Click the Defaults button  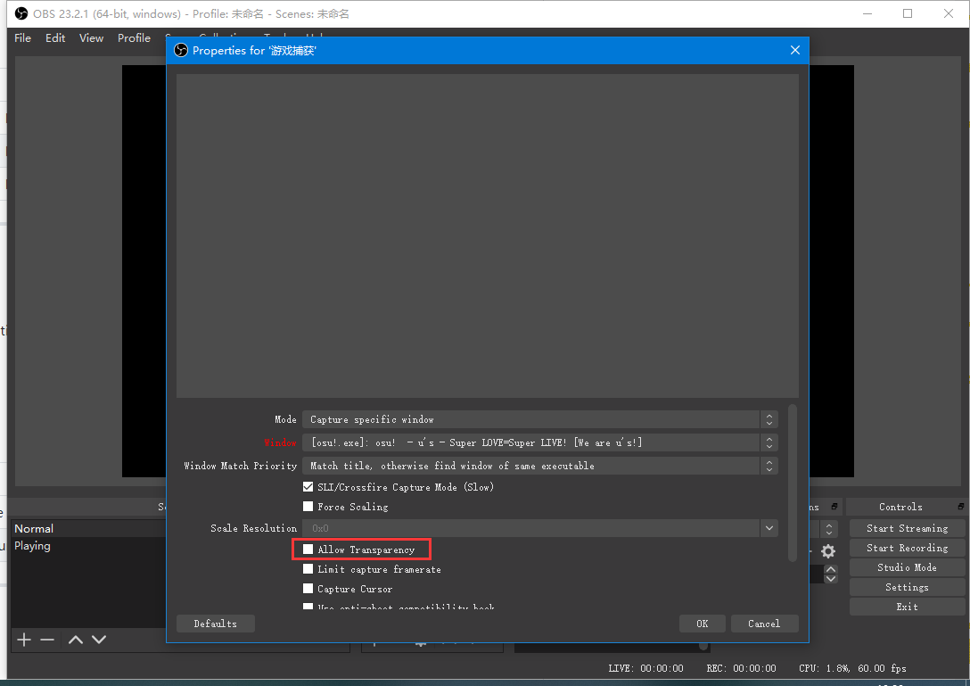[x=215, y=623]
